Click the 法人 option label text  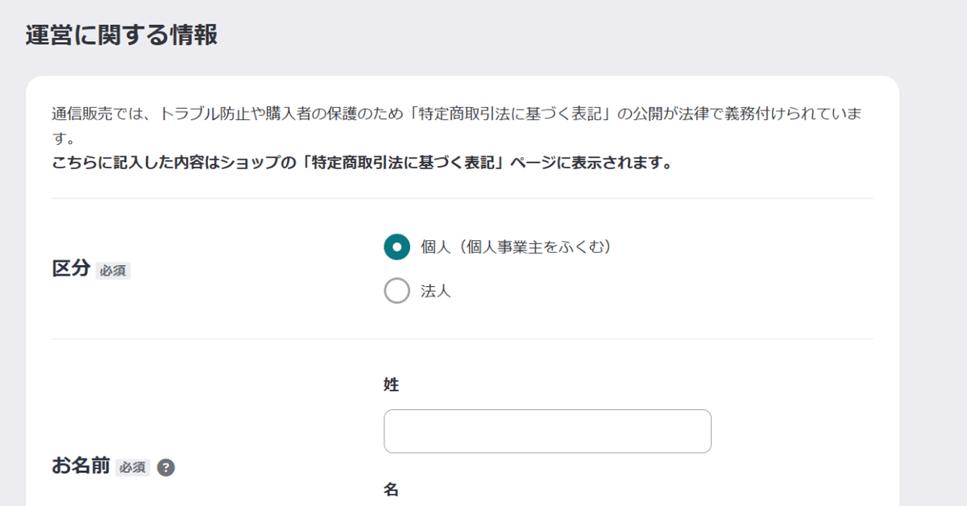(436, 291)
